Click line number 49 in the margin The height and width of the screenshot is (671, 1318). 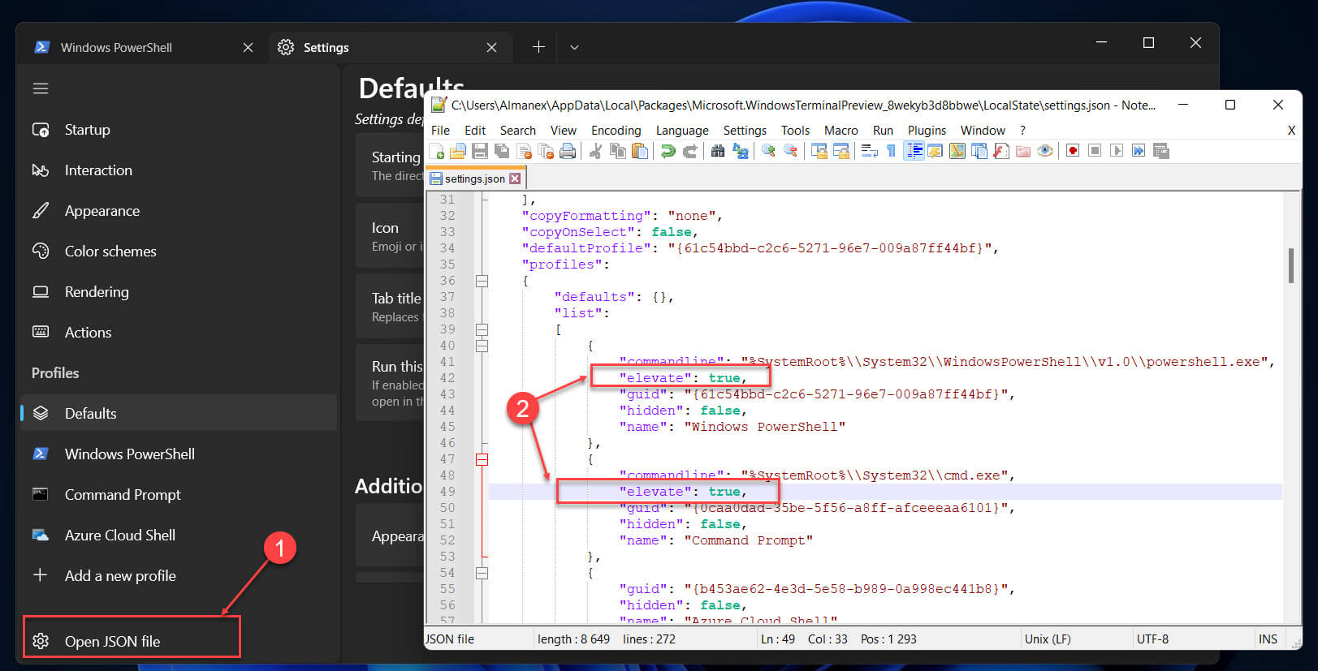click(x=447, y=492)
